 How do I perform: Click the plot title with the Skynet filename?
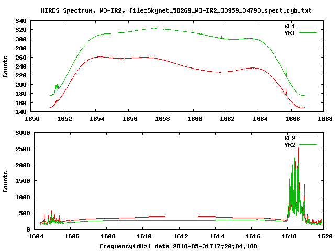tap(176, 10)
